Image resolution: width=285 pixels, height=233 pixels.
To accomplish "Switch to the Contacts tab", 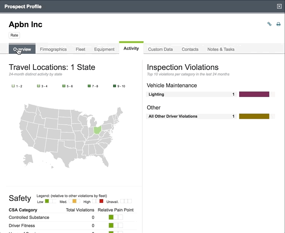I will click(190, 49).
